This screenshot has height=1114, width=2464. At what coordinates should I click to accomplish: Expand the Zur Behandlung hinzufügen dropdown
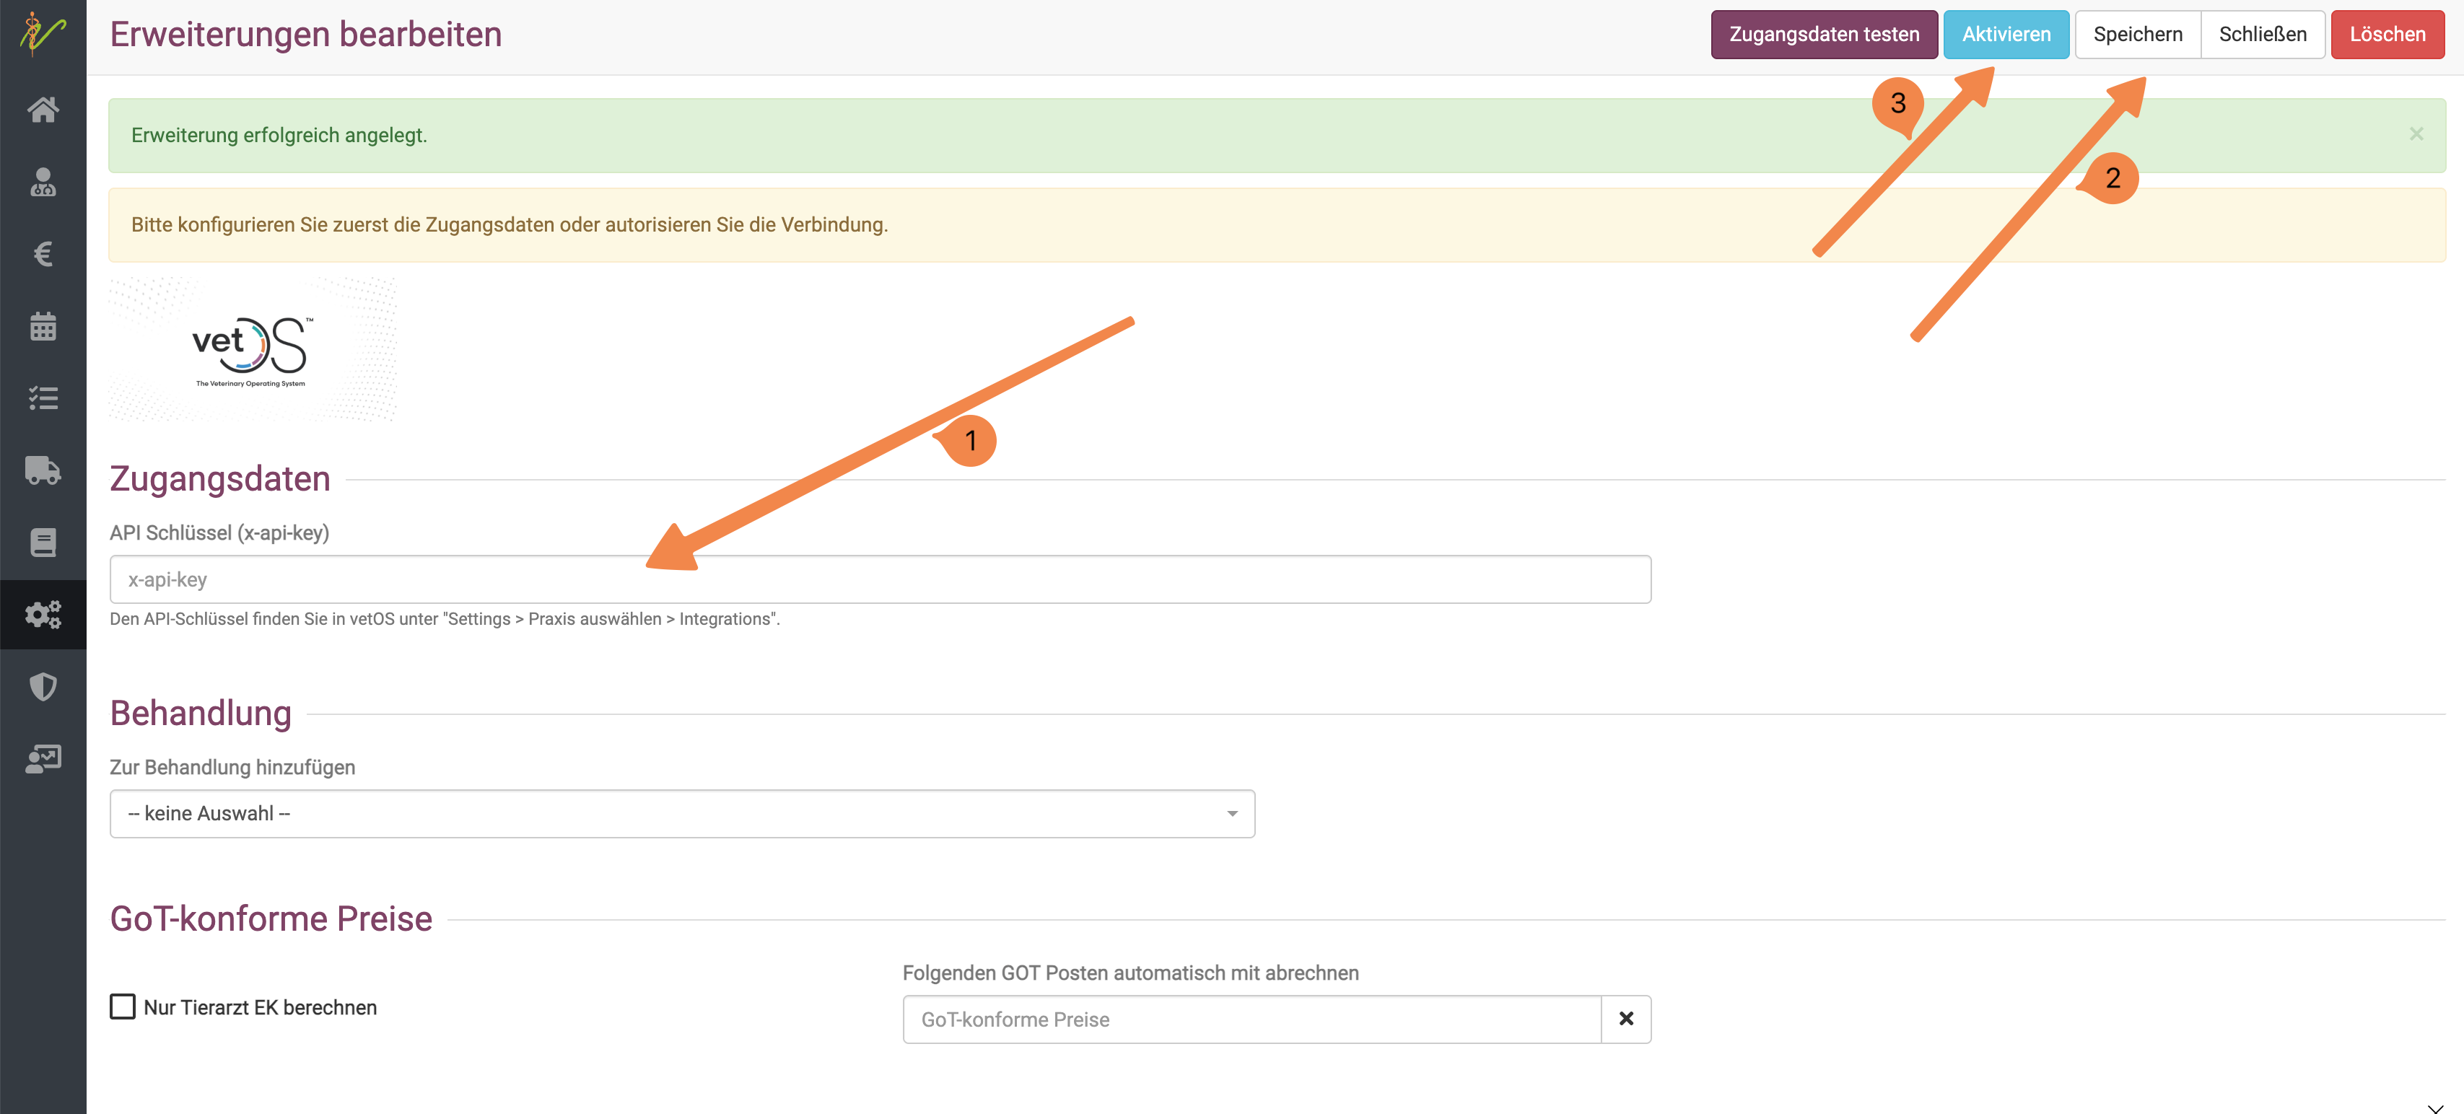682,814
